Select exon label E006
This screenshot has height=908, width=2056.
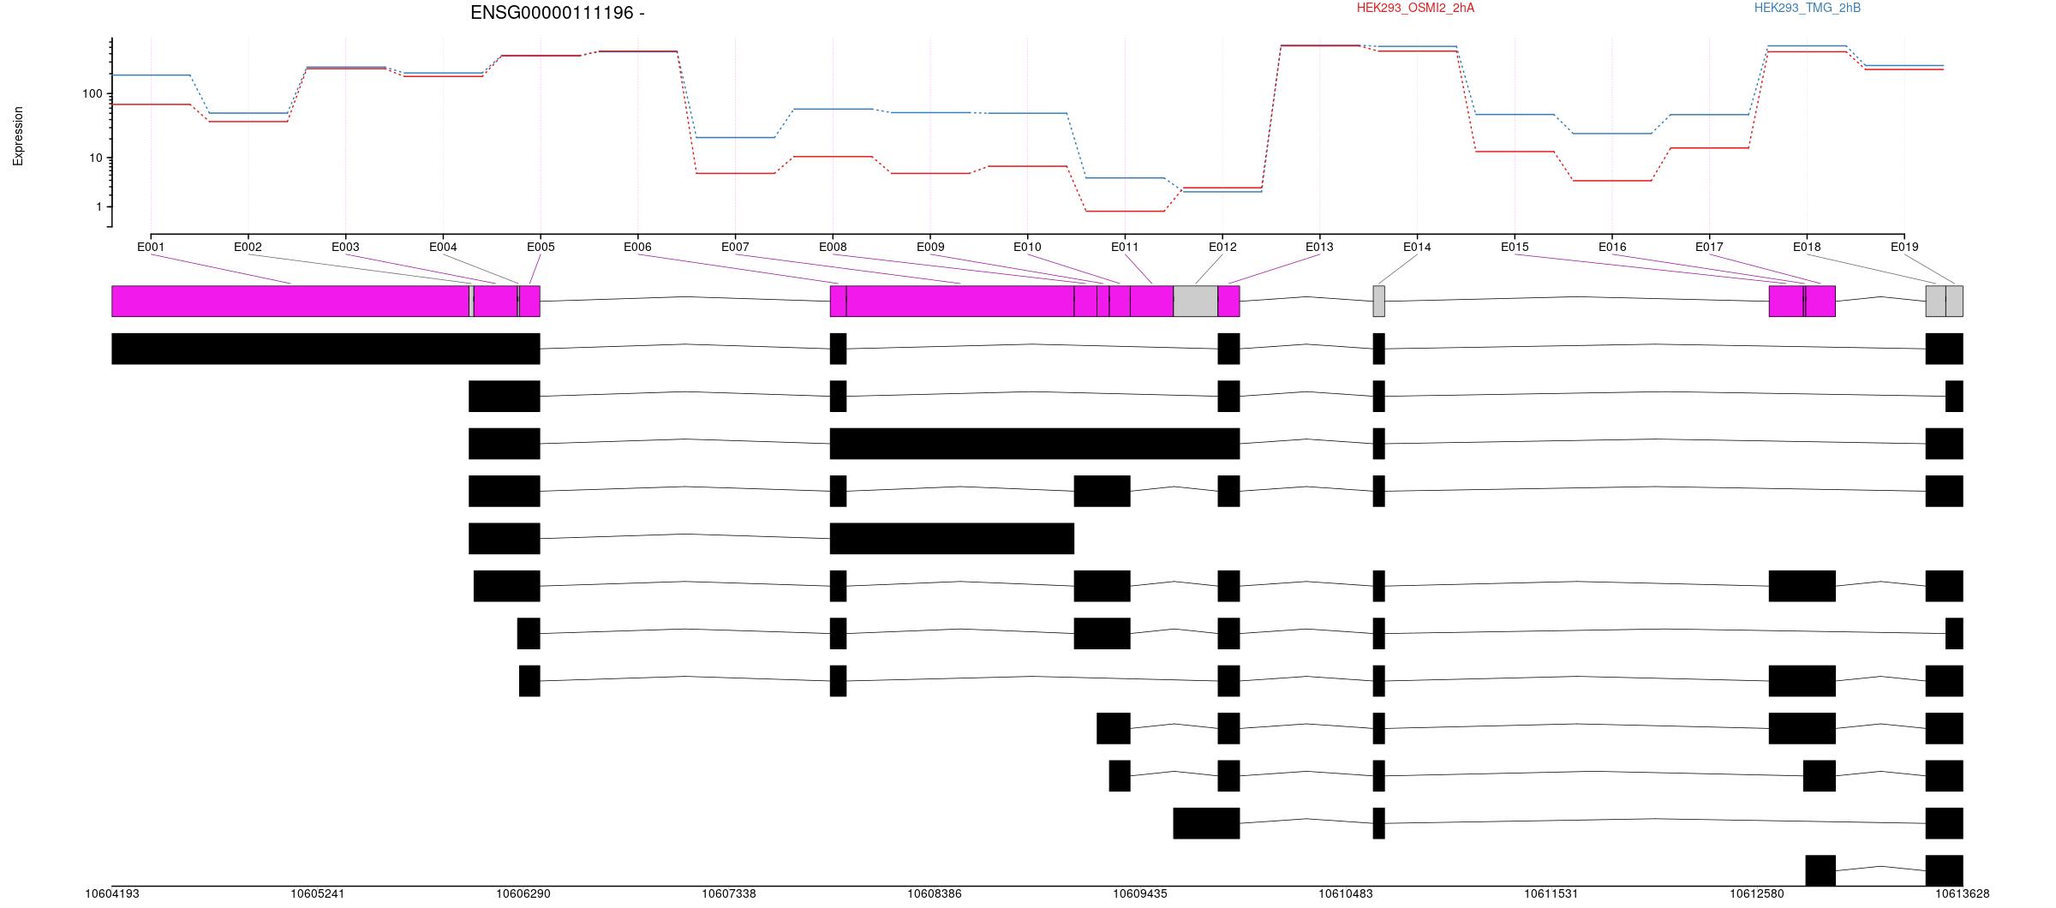click(637, 247)
